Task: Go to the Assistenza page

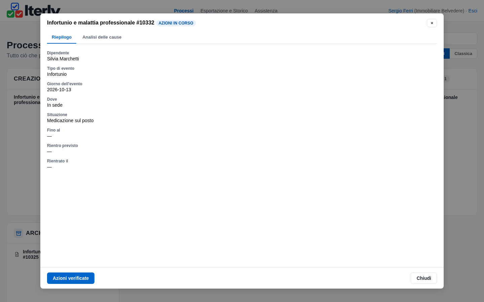Action: tap(266, 11)
